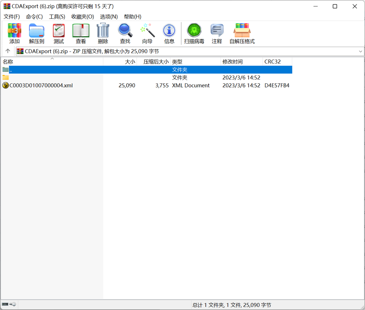This screenshot has height=310, width=365.
Task: Maximize the WinRAR window
Action: click(x=335, y=6)
